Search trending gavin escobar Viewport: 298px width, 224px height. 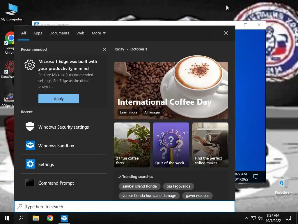(197, 196)
